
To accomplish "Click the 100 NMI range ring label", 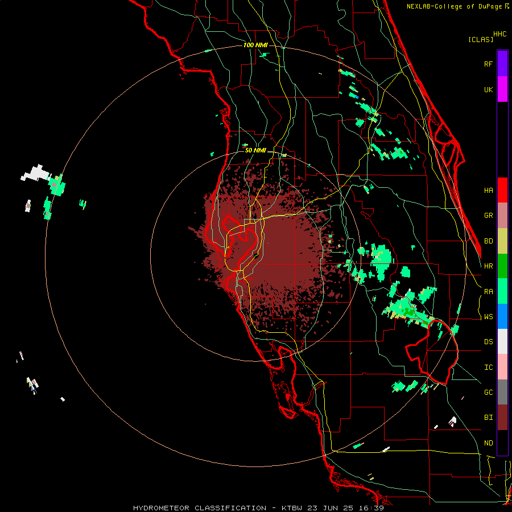I will 255,45.
